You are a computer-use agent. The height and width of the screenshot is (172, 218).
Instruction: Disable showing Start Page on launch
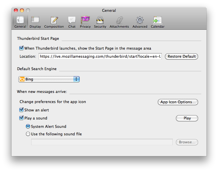(x=21, y=48)
